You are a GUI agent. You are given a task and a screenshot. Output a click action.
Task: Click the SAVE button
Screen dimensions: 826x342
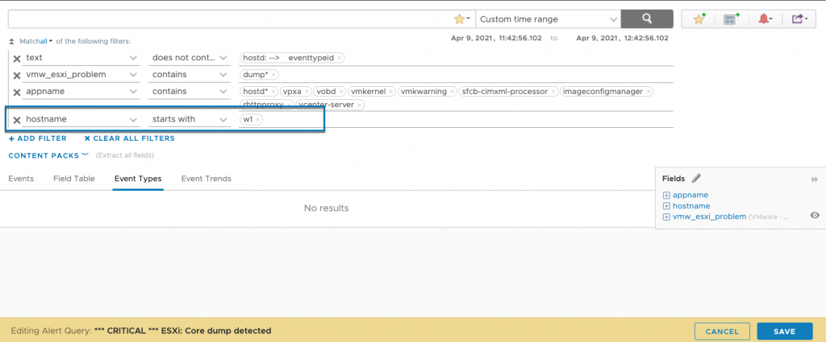[784, 331]
